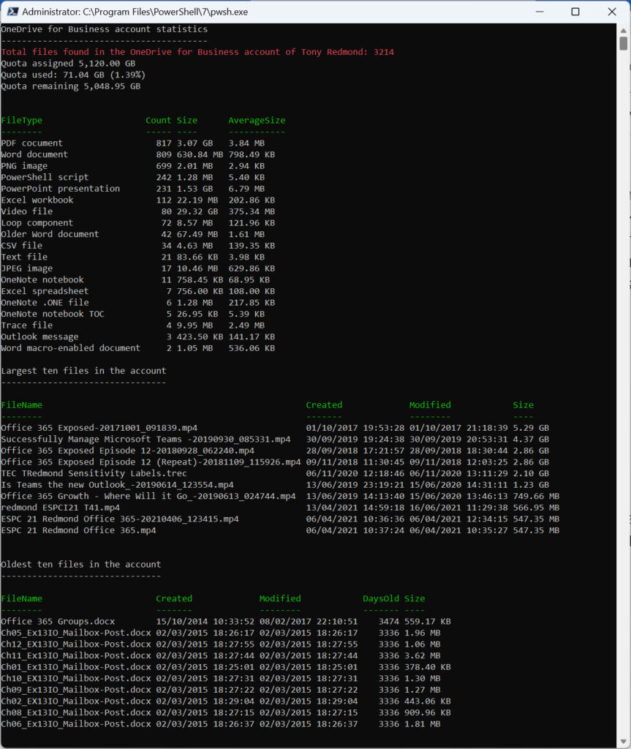The height and width of the screenshot is (749, 631).
Task: Click the scrollbar up arrow
Action: (624, 30)
